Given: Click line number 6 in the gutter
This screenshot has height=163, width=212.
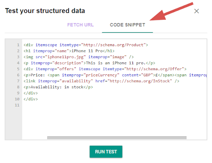Looking at the screenshot, I should click(x=18, y=75).
